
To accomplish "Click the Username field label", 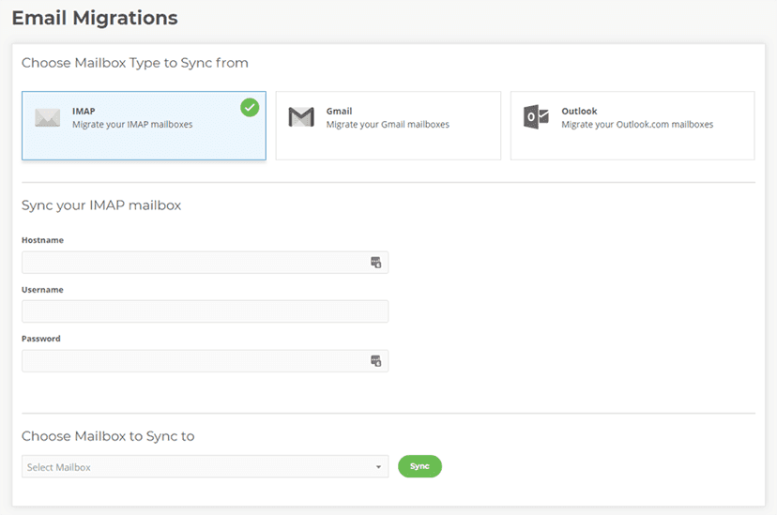I will 42,290.
